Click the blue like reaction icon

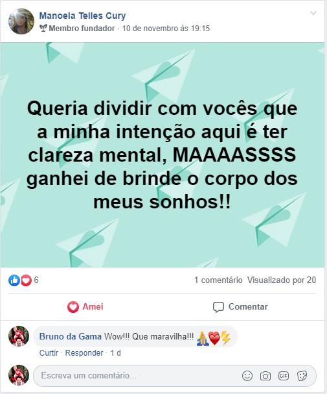tap(14, 280)
